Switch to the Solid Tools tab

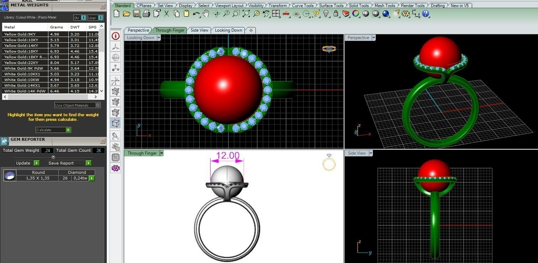(359, 5)
